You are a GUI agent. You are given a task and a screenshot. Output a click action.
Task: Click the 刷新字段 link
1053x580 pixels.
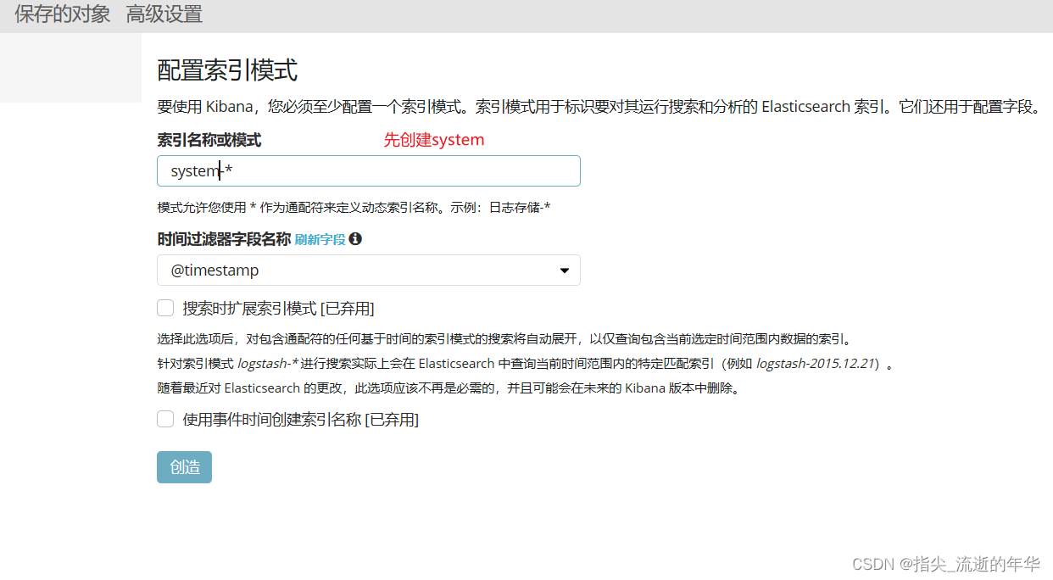click(x=320, y=240)
